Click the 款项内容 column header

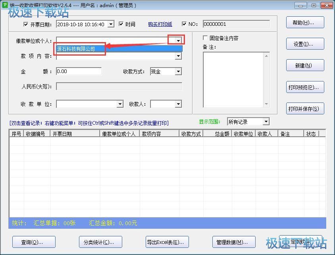coord(160,134)
